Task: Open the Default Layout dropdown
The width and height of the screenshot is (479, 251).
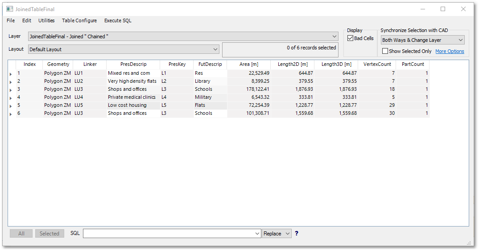Action: click(x=124, y=49)
